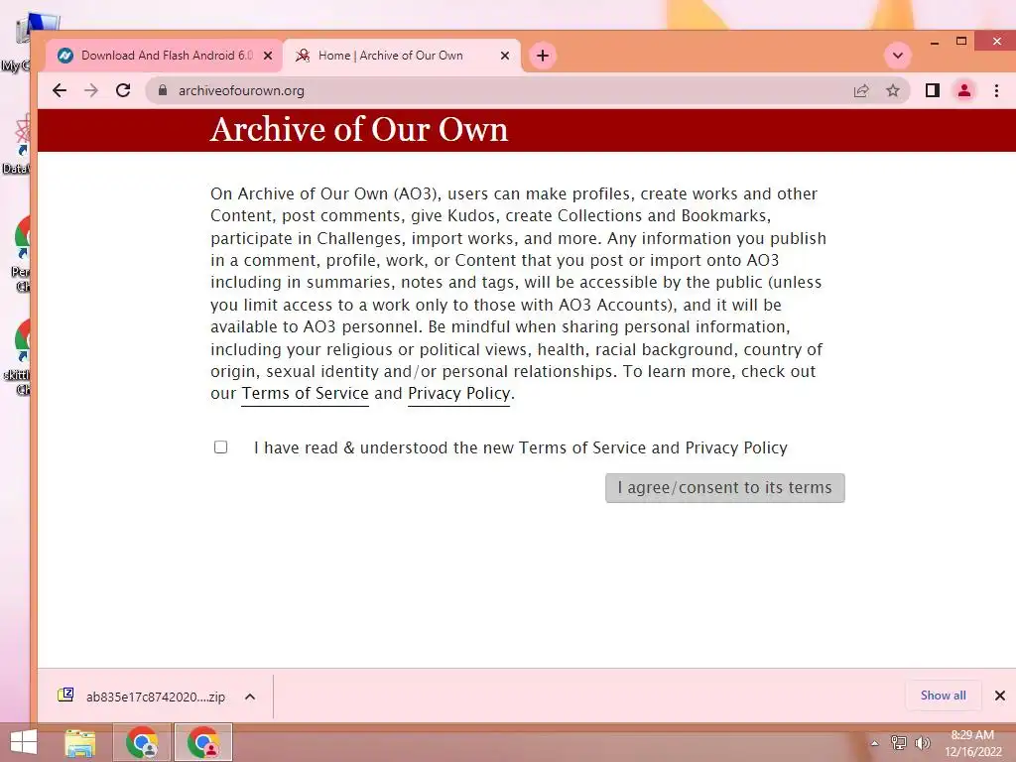Open a new tab with the plus button
Viewport: 1016px width, 762px height.
[x=543, y=56]
